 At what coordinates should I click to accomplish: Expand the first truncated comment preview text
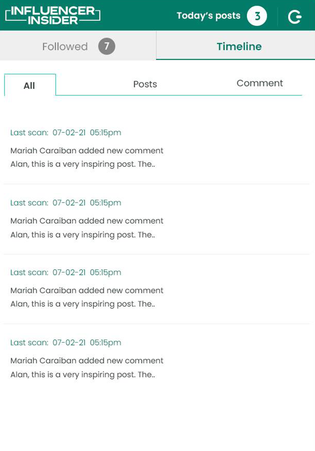coord(83,164)
